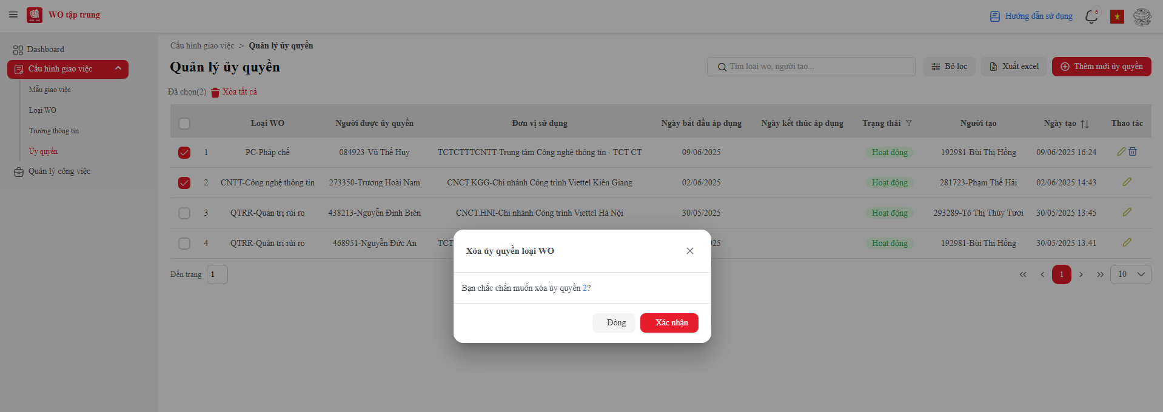The width and height of the screenshot is (1163, 412).
Task: Click the search magnifier icon
Action: pyautogui.click(x=722, y=67)
